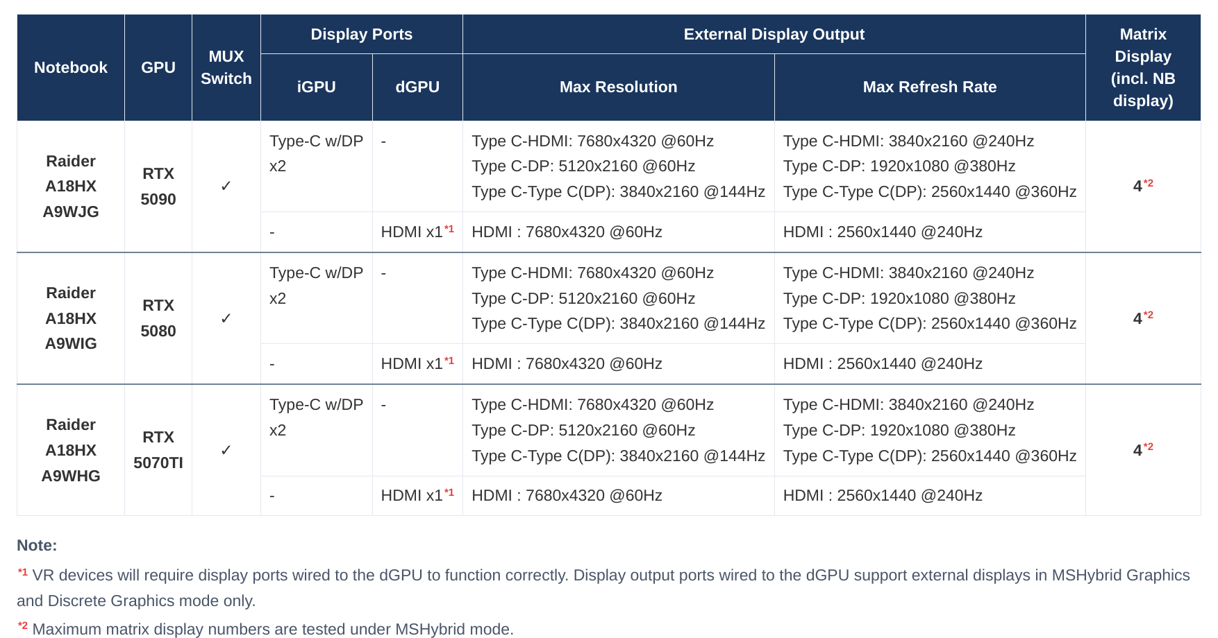Click MUX checkmark in RTX 5070TI row
The image size is (1218, 638).
226,450
